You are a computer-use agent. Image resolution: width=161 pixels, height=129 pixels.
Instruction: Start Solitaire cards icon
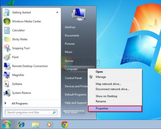(7, 84)
